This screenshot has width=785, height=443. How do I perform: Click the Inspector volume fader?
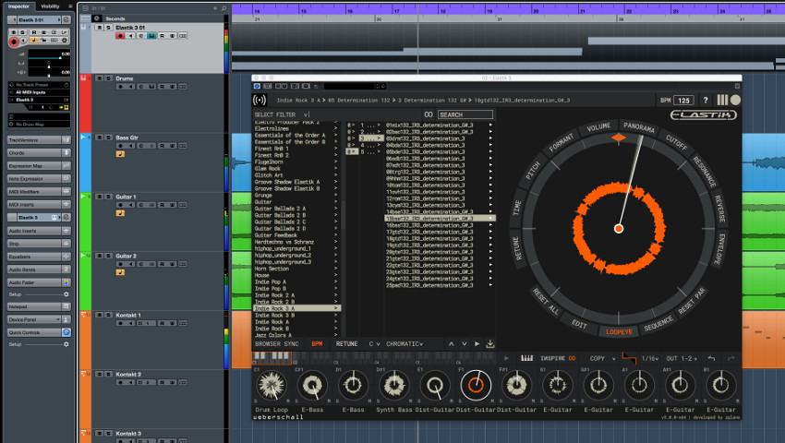[49, 57]
